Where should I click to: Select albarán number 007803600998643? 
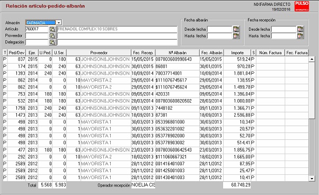[x=174, y=59]
